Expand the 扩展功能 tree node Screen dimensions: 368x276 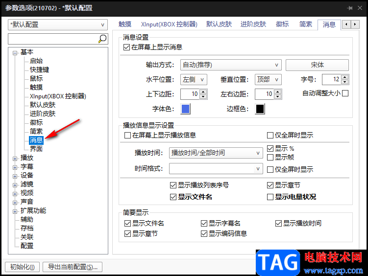(x=15, y=211)
